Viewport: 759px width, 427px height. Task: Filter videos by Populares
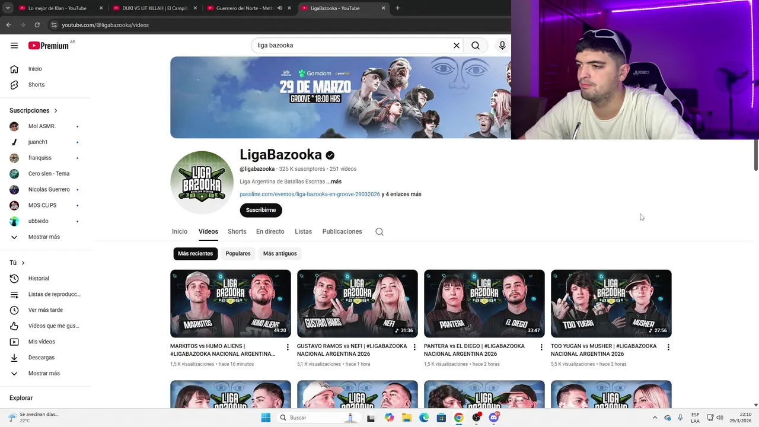point(238,254)
